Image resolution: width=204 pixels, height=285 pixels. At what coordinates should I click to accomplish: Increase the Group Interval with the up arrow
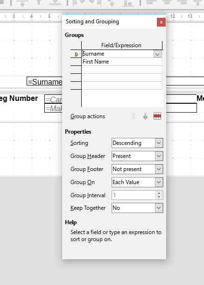159,193
